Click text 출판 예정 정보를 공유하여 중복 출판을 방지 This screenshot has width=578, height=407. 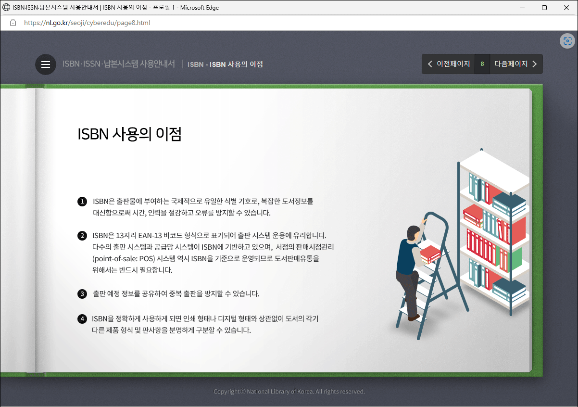(x=176, y=293)
